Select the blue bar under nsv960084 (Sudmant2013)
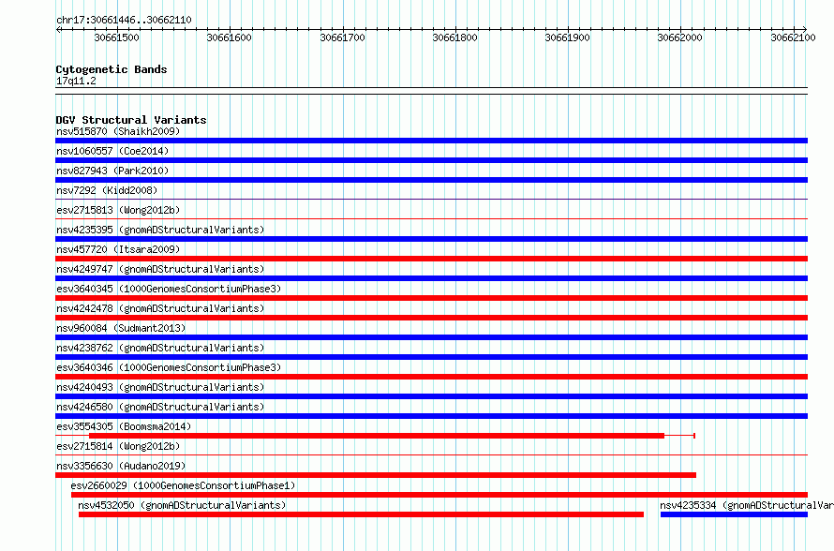 tap(431, 337)
